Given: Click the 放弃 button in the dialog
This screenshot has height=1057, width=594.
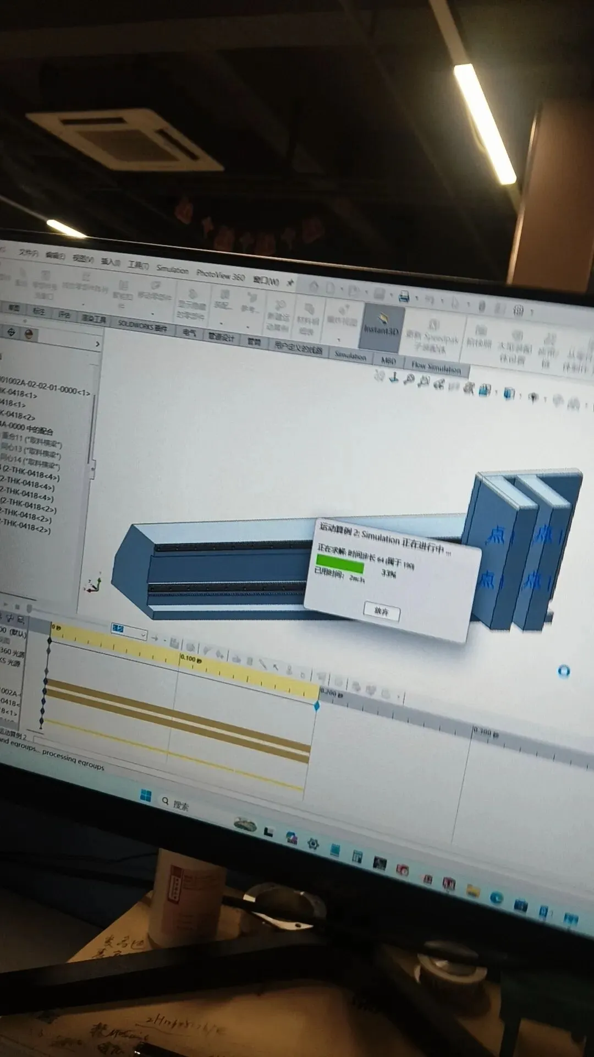Looking at the screenshot, I should pyautogui.click(x=381, y=611).
